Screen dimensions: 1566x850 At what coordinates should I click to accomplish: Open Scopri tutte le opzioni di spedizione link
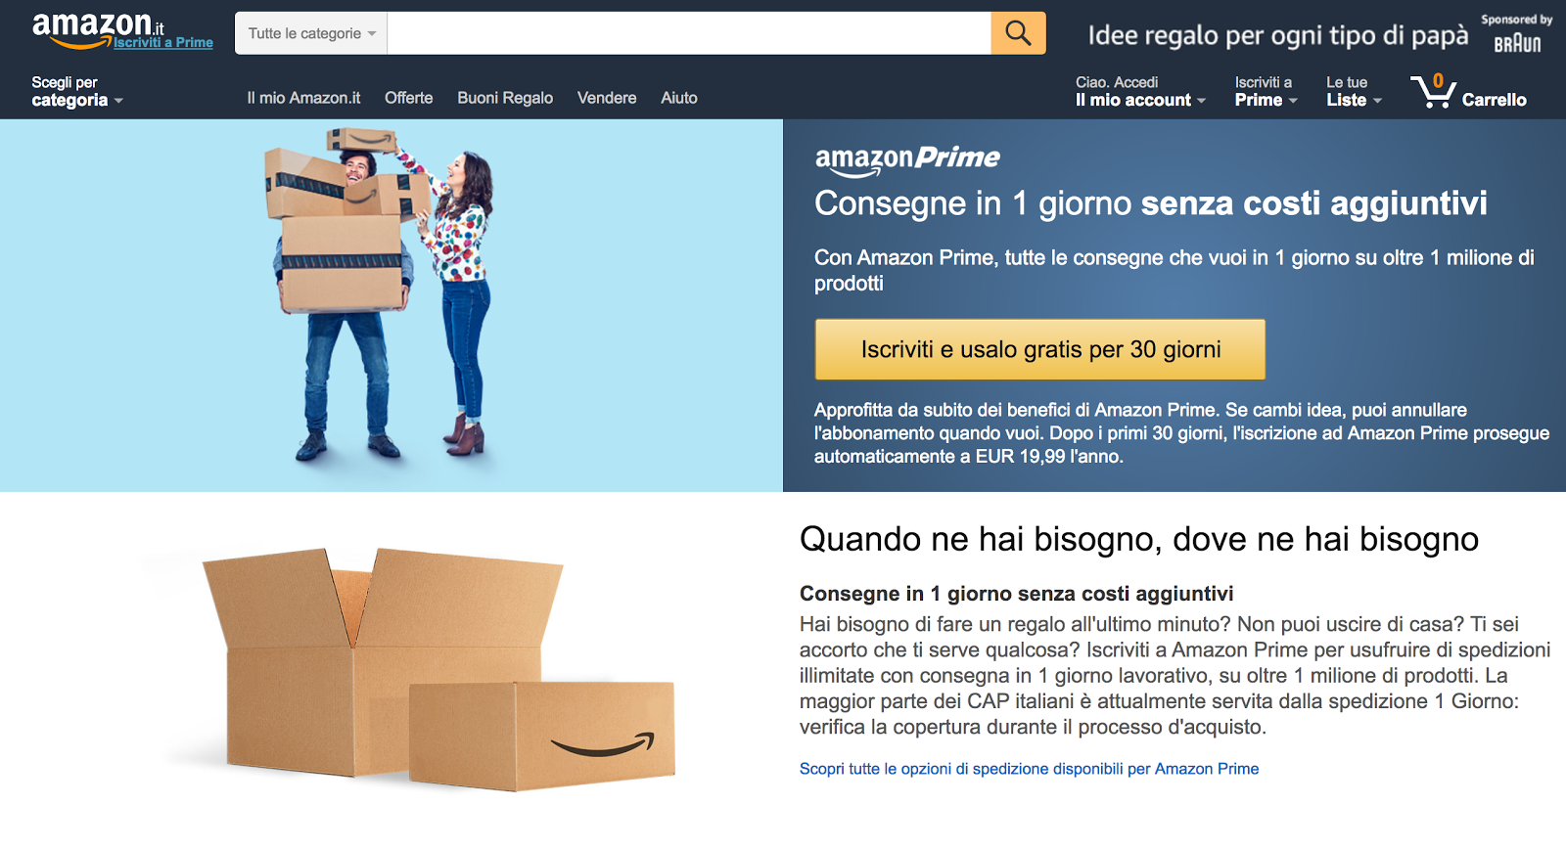(1029, 769)
